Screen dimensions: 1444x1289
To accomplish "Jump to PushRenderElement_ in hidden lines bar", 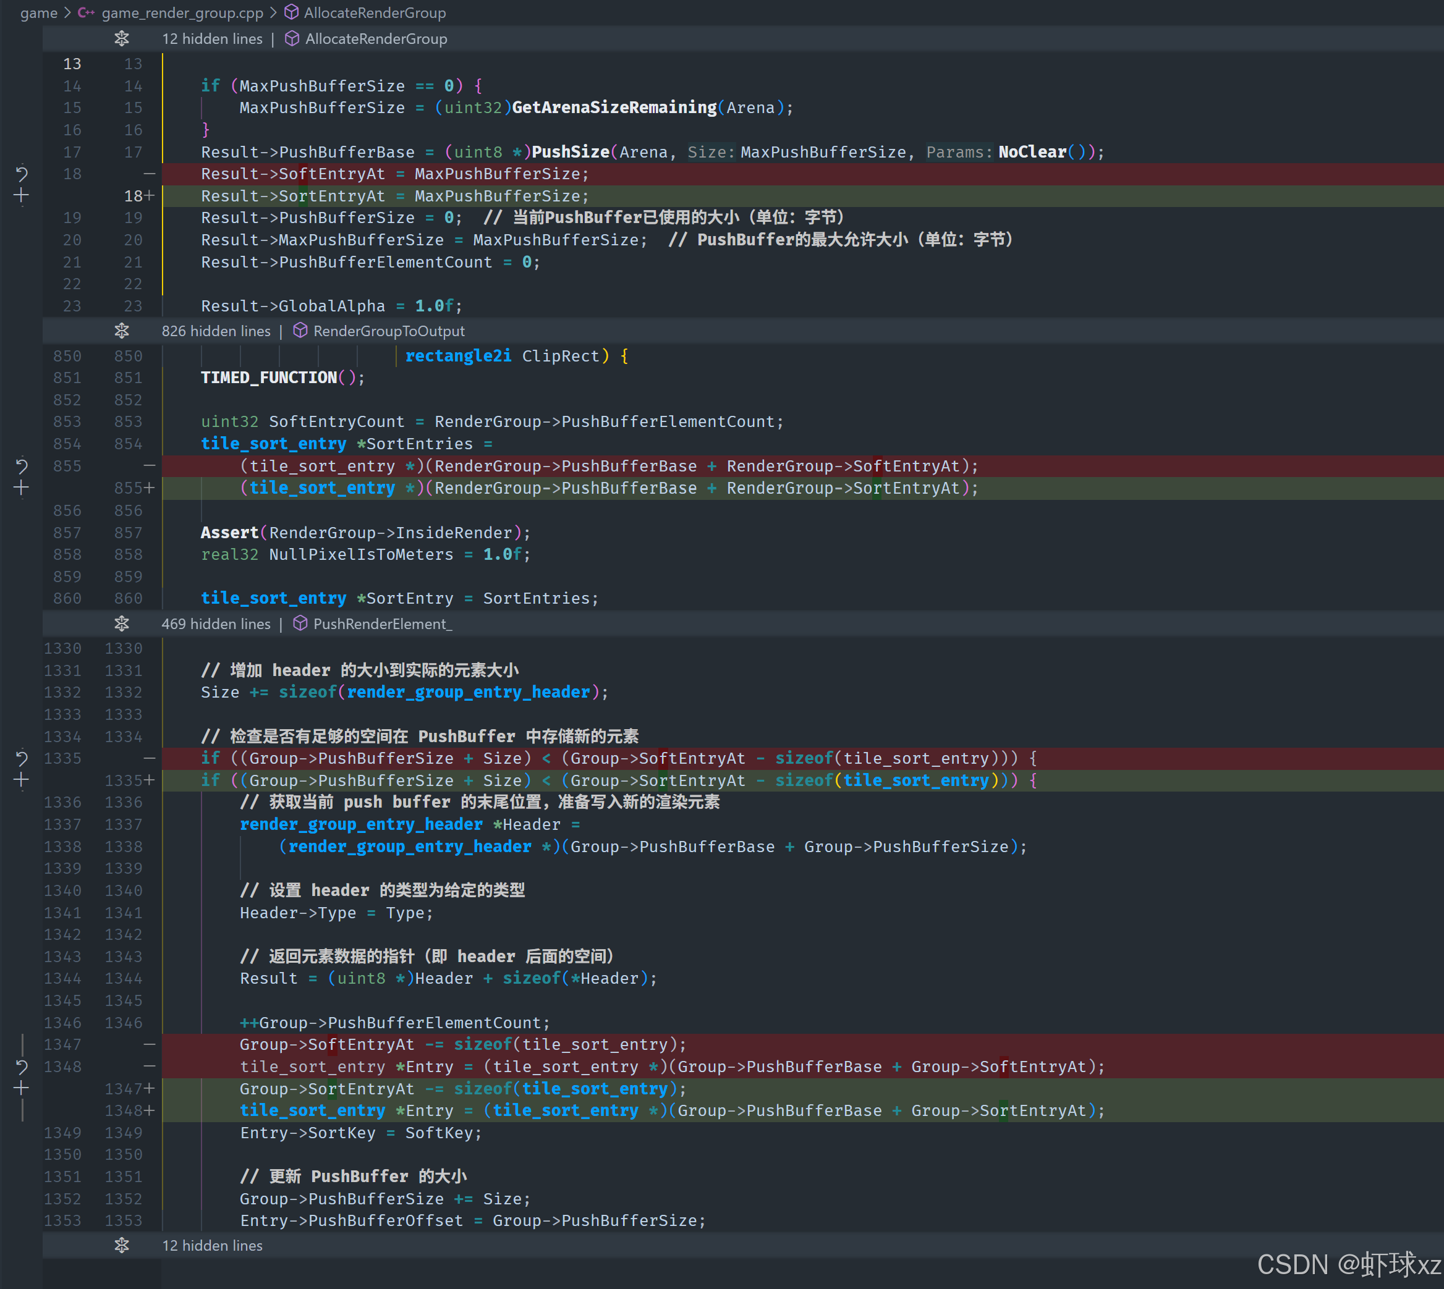I will 382,624.
